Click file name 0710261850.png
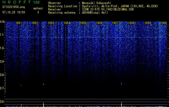The image size is (169, 107). click(x=14, y=7)
